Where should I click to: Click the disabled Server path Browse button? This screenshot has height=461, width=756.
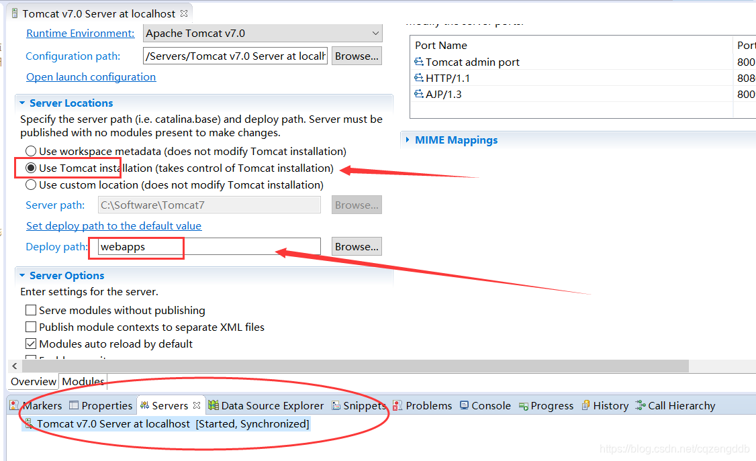point(357,205)
